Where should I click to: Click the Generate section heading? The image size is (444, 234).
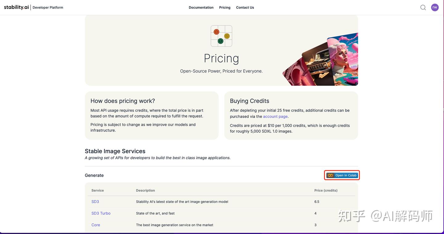(x=94, y=175)
